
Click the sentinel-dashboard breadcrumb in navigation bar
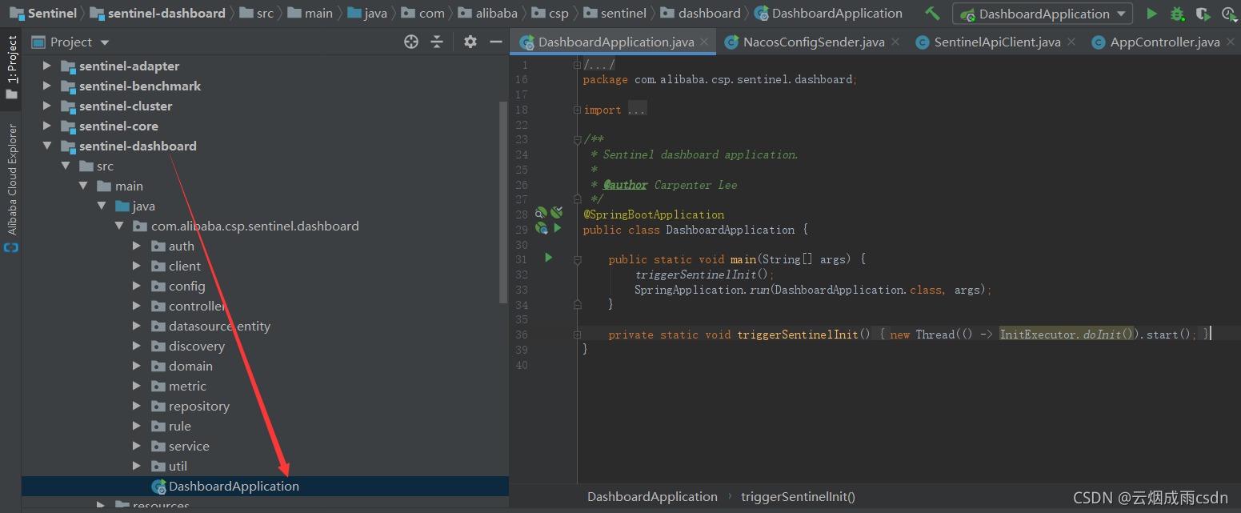click(x=158, y=13)
